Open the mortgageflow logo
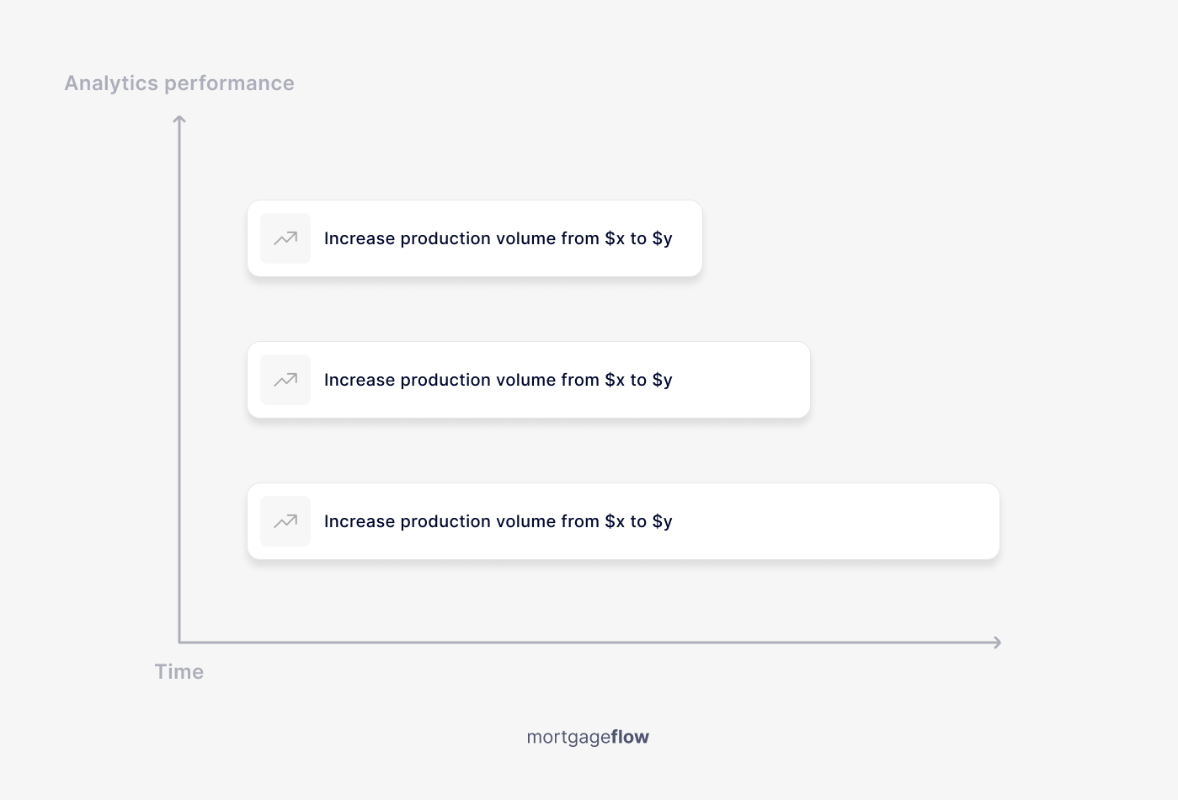The width and height of the screenshot is (1178, 800). (588, 737)
